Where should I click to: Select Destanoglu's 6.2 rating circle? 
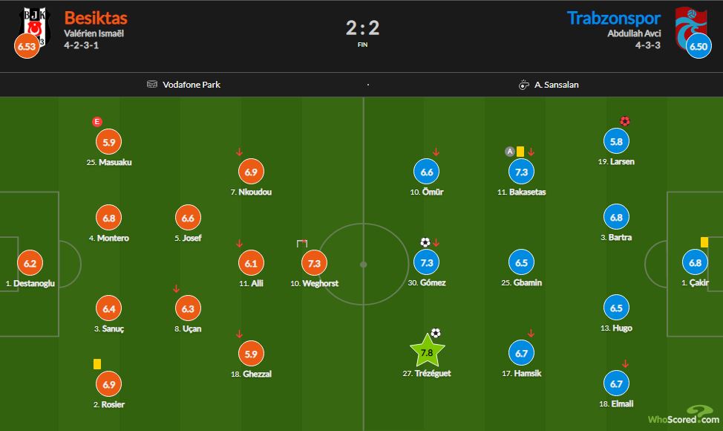pos(30,263)
